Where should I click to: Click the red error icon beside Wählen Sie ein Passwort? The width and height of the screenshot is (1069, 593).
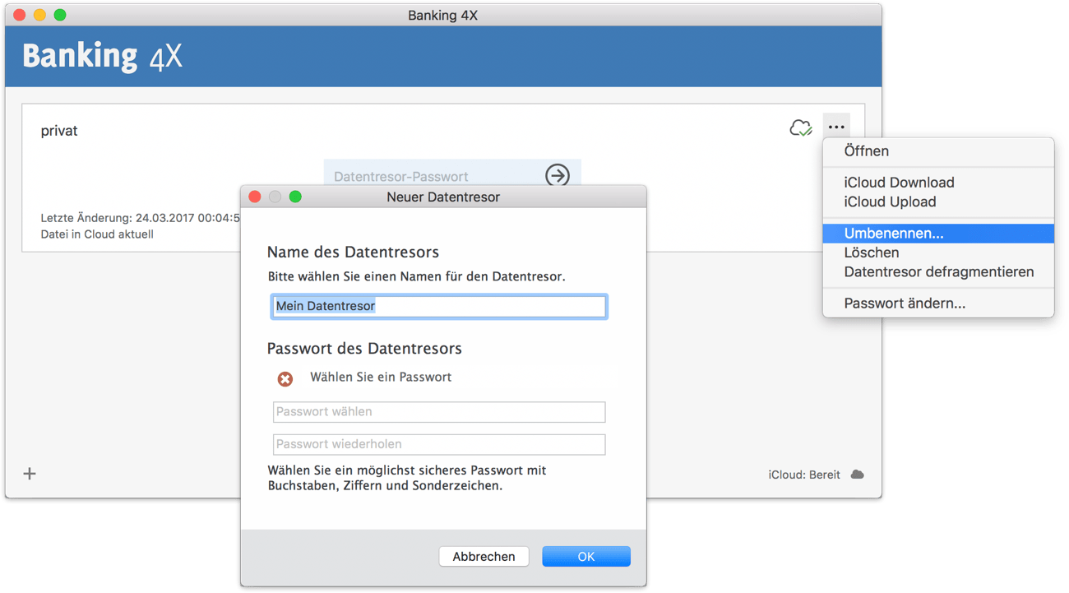pyautogui.click(x=285, y=378)
